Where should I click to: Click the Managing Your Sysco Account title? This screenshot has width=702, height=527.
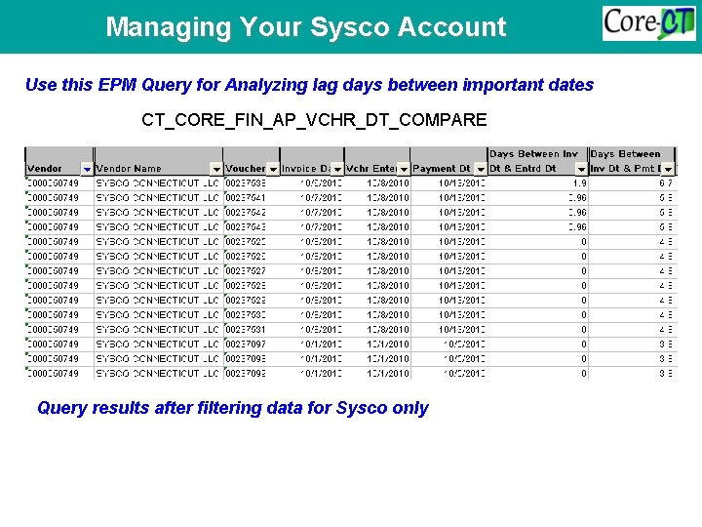pyautogui.click(x=306, y=26)
